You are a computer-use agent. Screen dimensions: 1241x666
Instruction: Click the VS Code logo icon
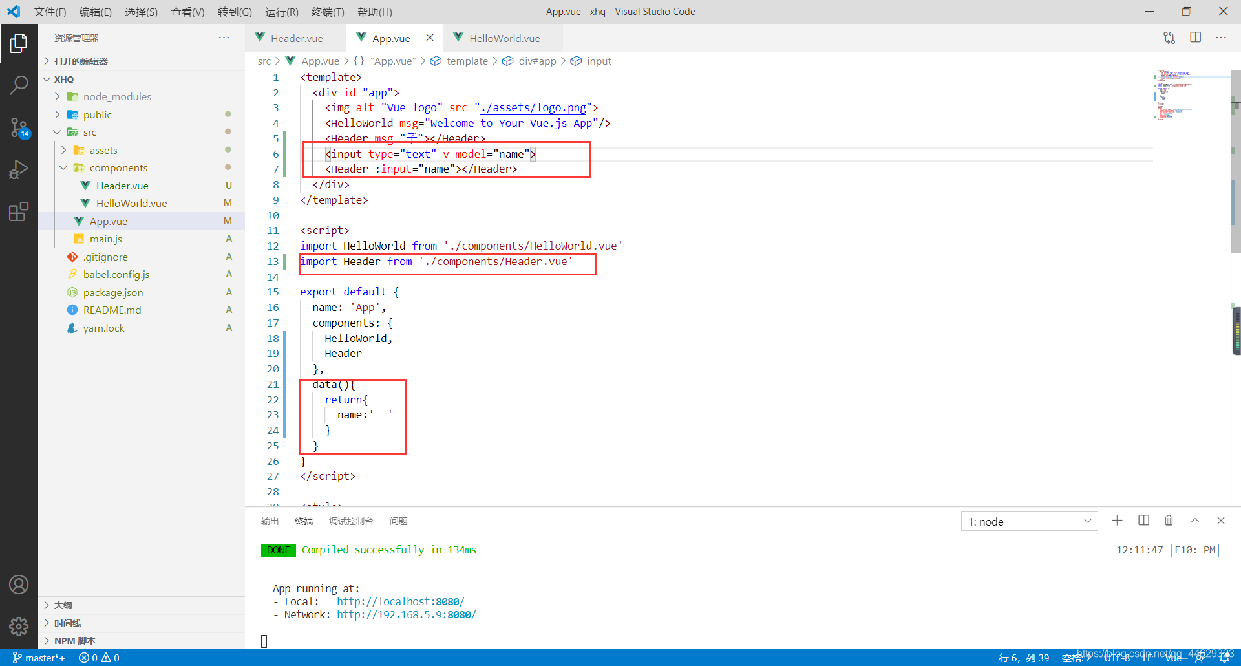click(x=14, y=12)
